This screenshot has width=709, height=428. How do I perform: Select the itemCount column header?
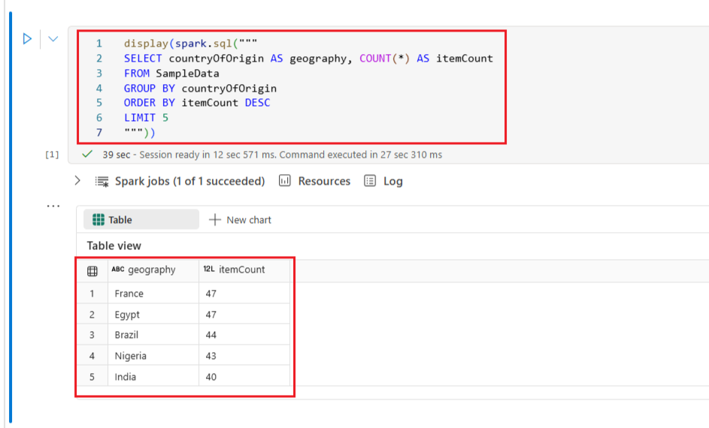pos(244,270)
